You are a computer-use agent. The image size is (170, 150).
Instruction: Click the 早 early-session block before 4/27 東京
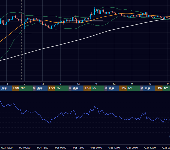[x=141, y=88]
